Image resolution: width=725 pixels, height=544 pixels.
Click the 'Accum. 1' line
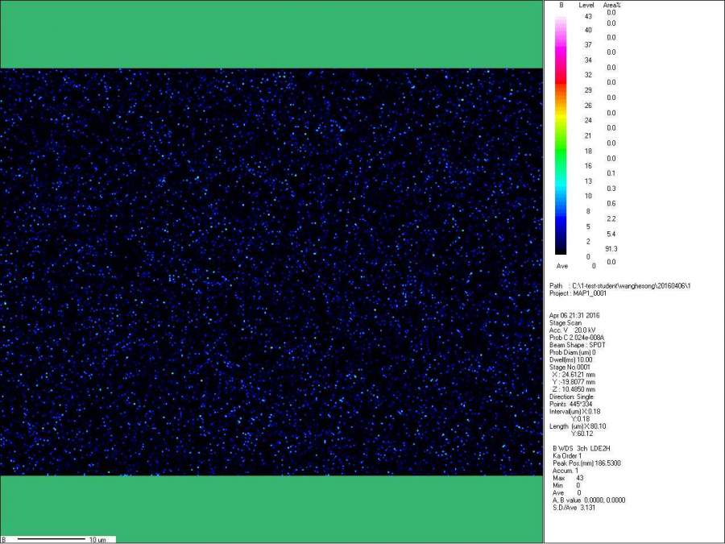(x=565, y=471)
